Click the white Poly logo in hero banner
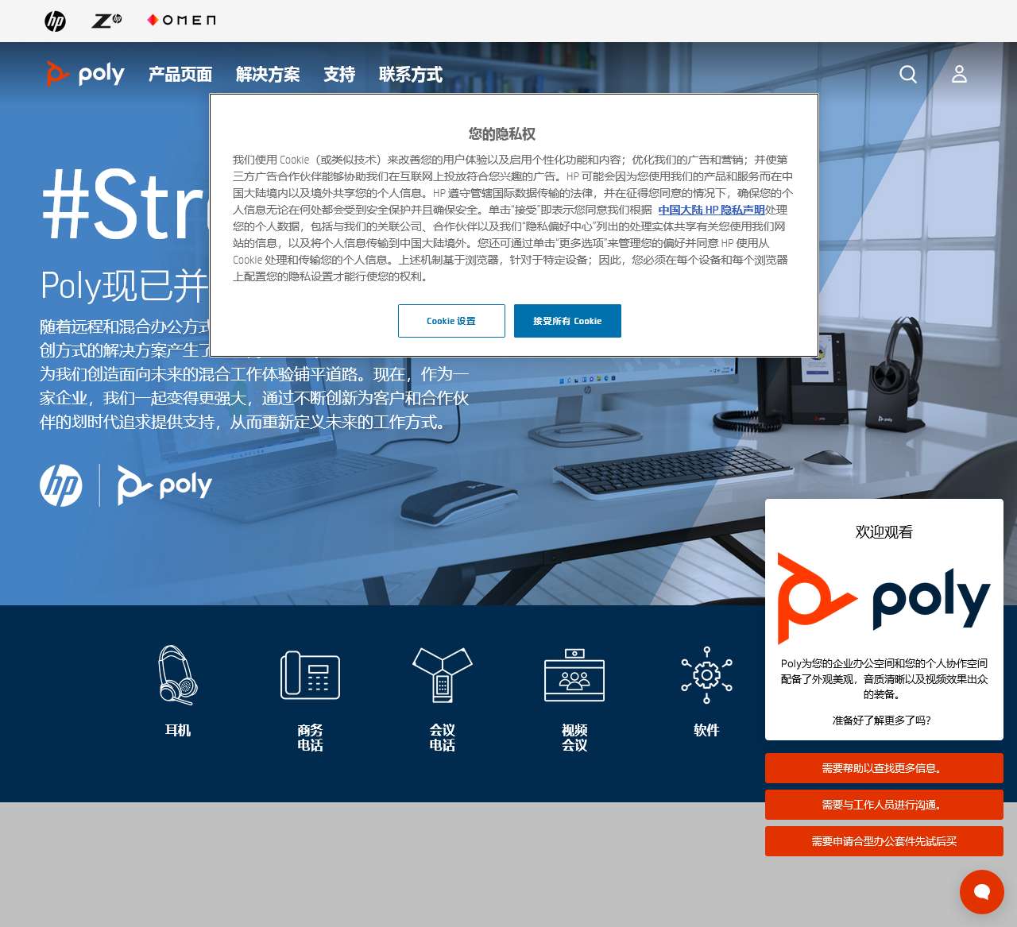Image resolution: width=1017 pixels, height=927 pixels. click(164, 485)
